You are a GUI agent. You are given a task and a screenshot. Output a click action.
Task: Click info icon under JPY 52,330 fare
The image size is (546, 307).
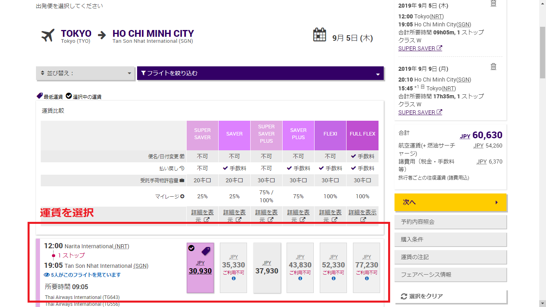tap(333, 279)
